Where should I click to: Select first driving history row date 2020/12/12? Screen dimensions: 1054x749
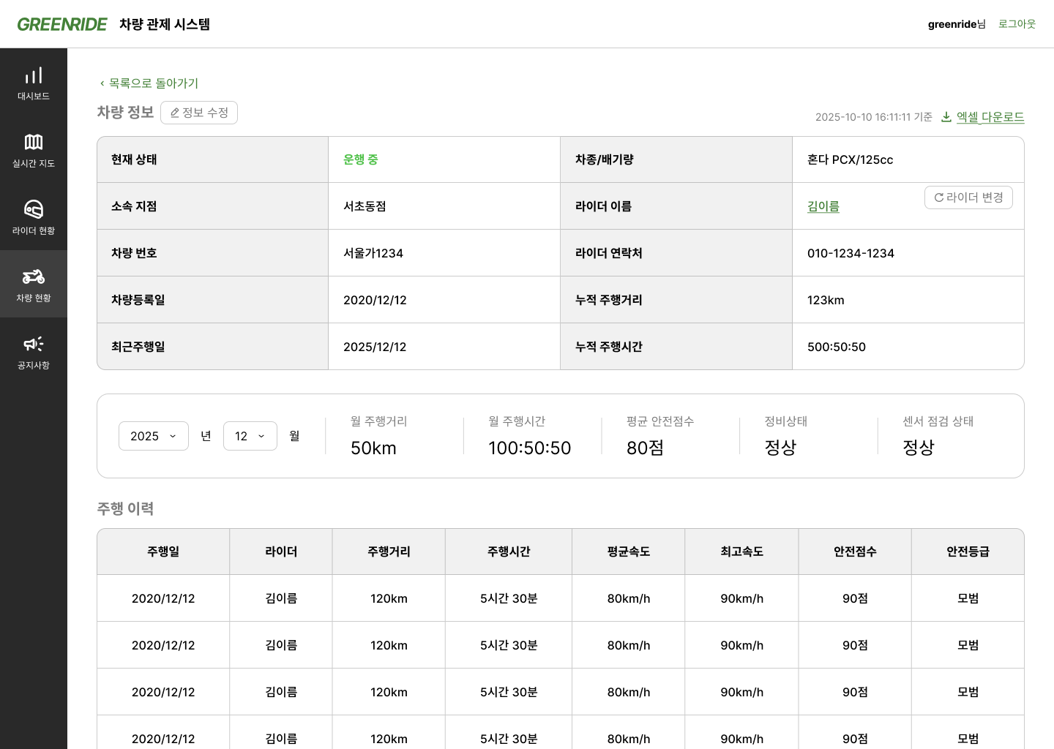(x=163, y=598)
